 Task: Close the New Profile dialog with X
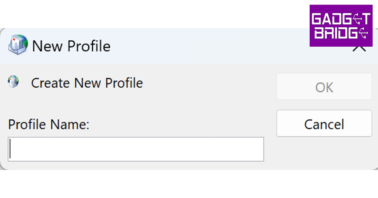pos(359,49)
